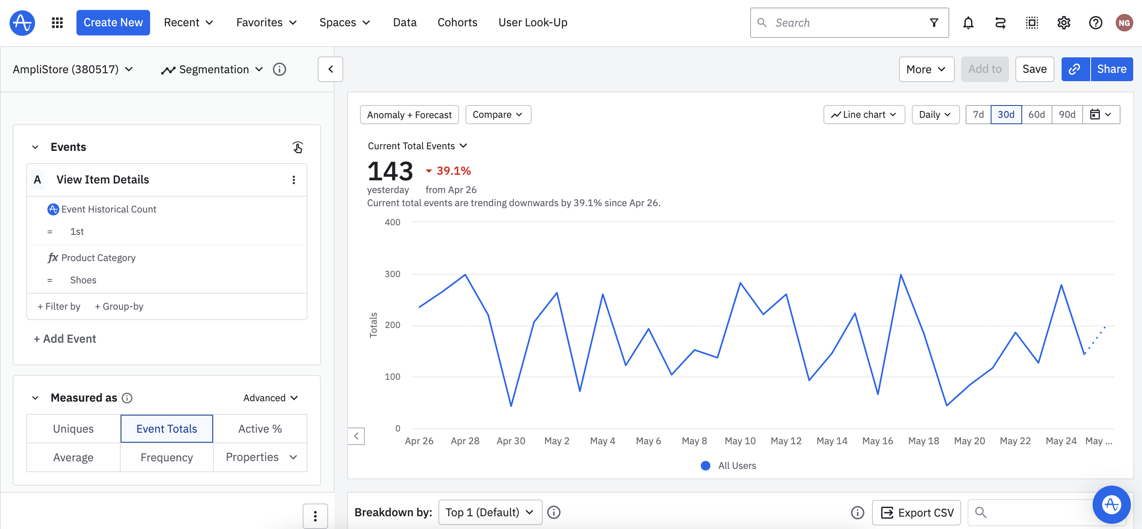Screen dimensions: 1142x529
Task: Select the 90d date range
Action: pos(1067,115)
